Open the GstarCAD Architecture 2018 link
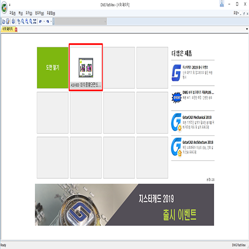The height and width of the screenshot is (249, 249). coord(198,142)
